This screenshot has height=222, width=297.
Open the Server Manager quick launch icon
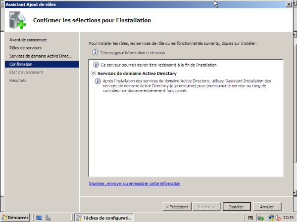(x=48, y=218)
